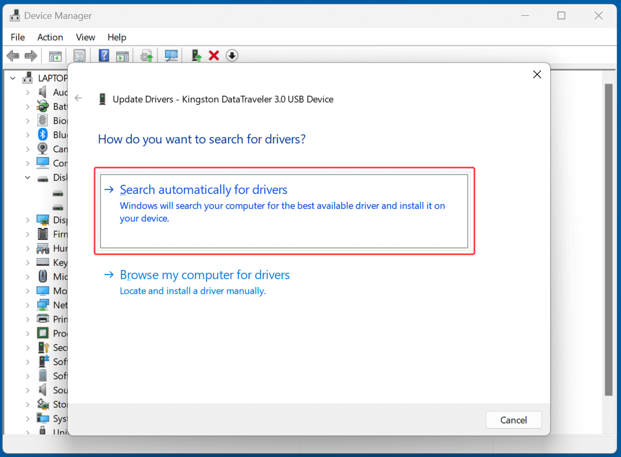Screen dimensions: 621x457
Task: Open the View menu
Action: click(x=85, y=37)
